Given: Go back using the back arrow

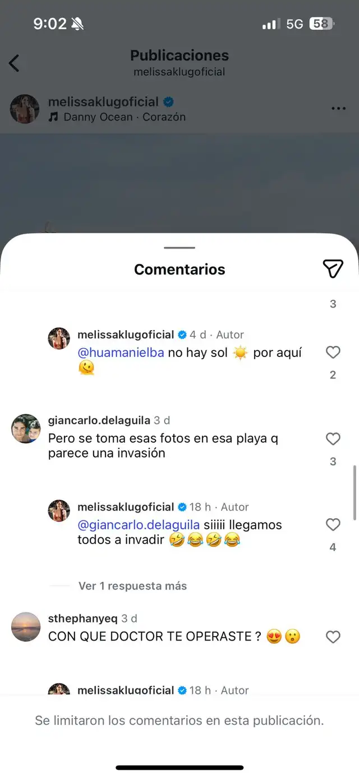Looking at the screenshot, I should (14, 63).
